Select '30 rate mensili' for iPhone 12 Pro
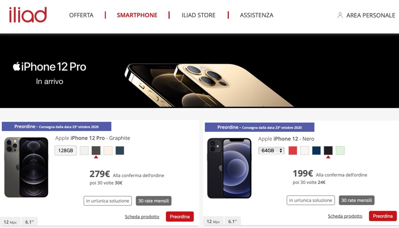The height and width of the screenshot is (228, 399). (x=153, y=201)
